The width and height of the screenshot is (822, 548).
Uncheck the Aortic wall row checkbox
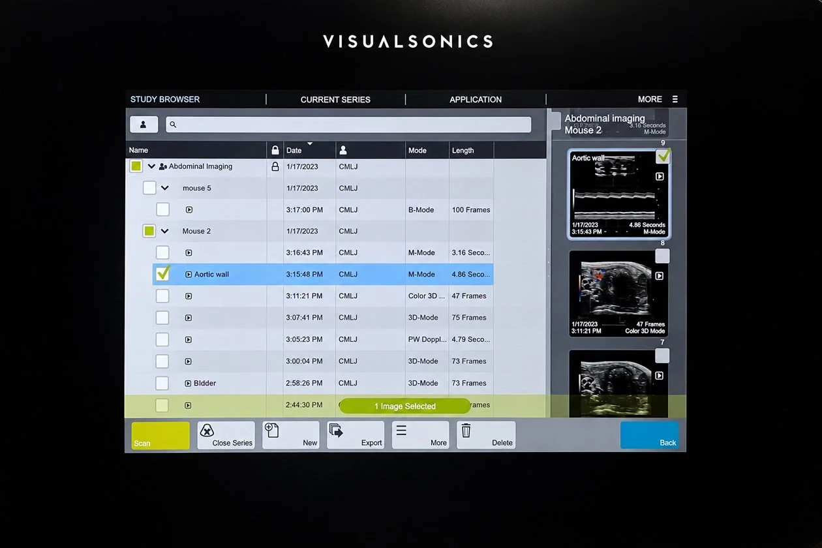(x=163, y=274)
